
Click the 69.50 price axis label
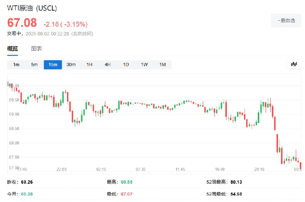tap(14, 100)
